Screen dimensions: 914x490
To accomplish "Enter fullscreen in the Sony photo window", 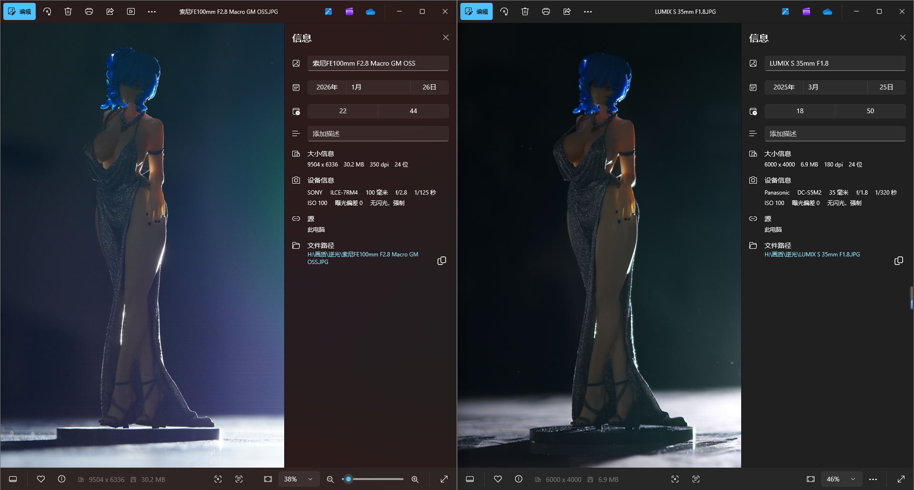I will (444, 479).
